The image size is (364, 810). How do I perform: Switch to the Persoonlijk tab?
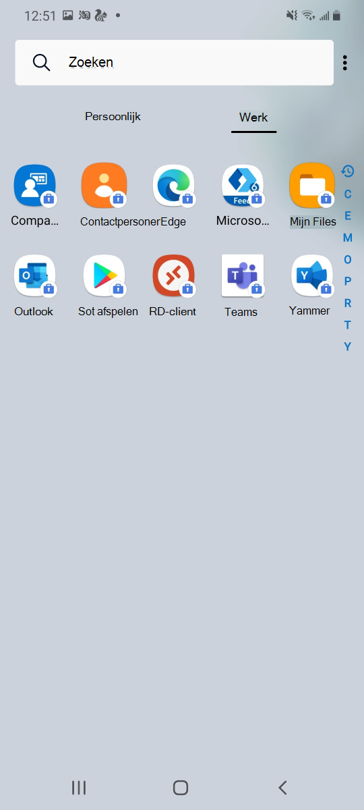[x=113, y=117]
